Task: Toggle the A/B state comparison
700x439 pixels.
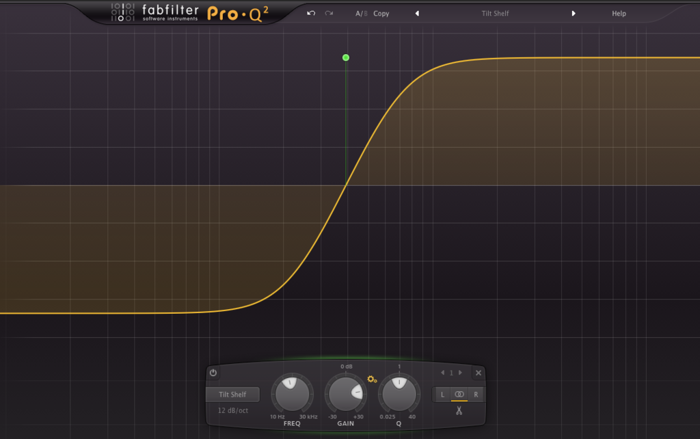Action: [x=361, y=14]
